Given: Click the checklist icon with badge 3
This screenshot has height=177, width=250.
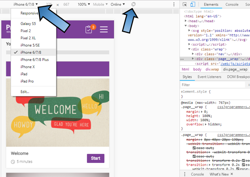Looking at the screenshot, I should click(89, 30).
